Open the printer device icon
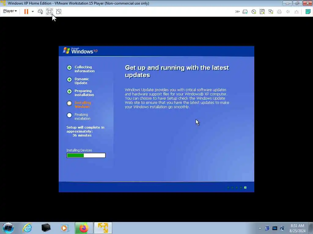The height and width of the screenshot is (234, 313). (279, 12)
